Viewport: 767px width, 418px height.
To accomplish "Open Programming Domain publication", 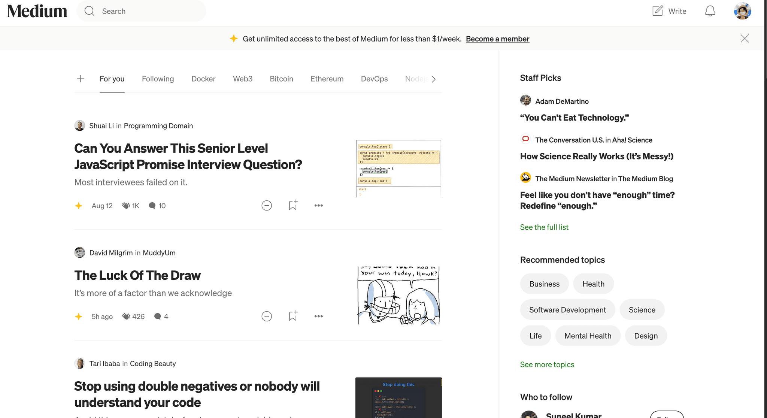I will [x=158, y=126].
